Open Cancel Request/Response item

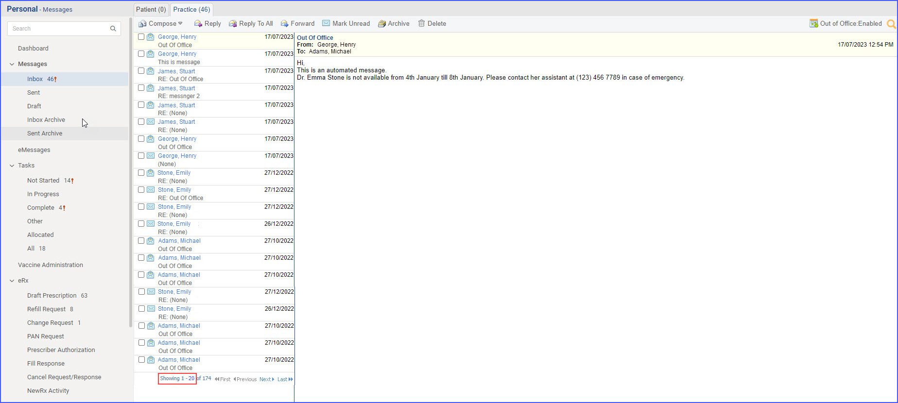coord(64,377)
